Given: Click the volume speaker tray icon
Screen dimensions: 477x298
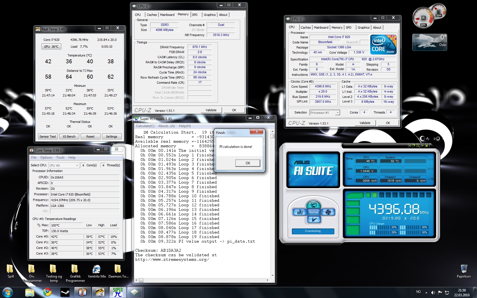Looking at the screenshot, I should pyautogui.click(x=433, y=292).
